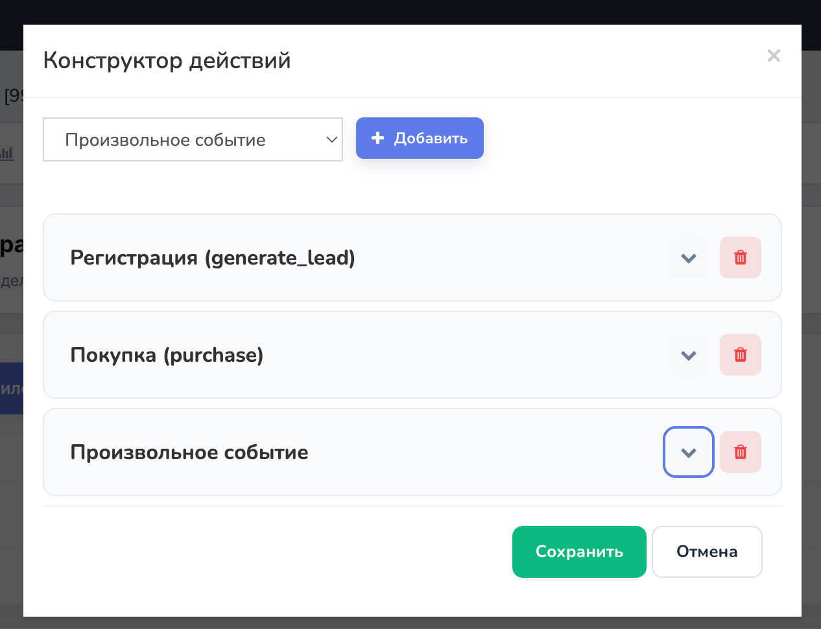Expand the Покупка (purchase) chevron

pyautogui.click(x=689, y=355)
